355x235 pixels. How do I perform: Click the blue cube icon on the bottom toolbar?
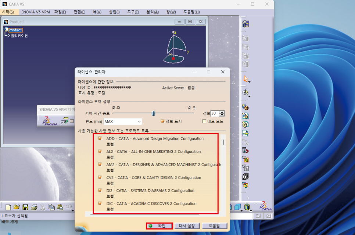pyautogui.click(x=237, y=207)
